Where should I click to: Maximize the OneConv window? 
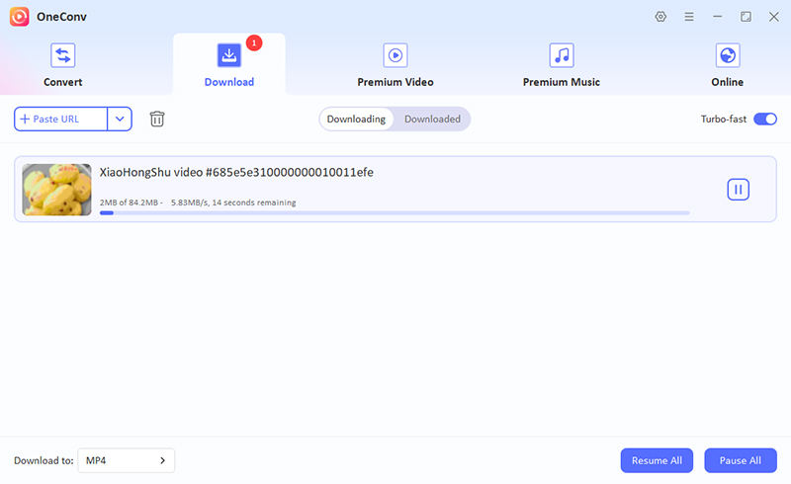point(746,17)
